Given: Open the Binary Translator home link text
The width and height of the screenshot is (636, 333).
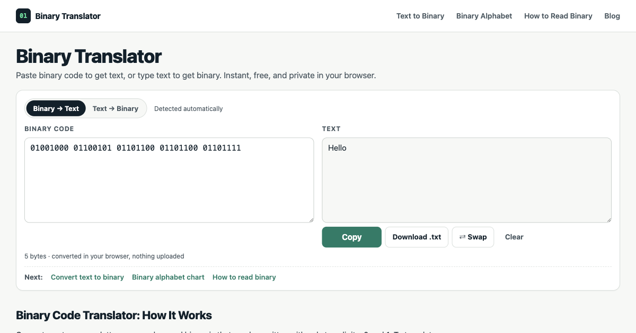Looking at the screenshot, I should click(68, 16).
